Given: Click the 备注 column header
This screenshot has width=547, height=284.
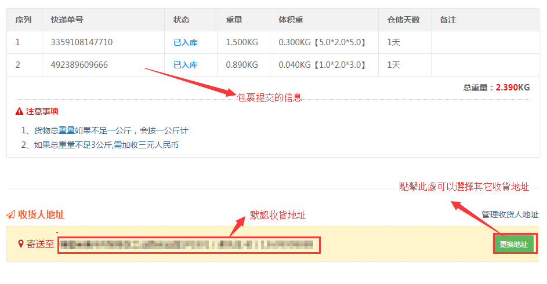Looking at the screenshot, I should (x=448, y=20).
